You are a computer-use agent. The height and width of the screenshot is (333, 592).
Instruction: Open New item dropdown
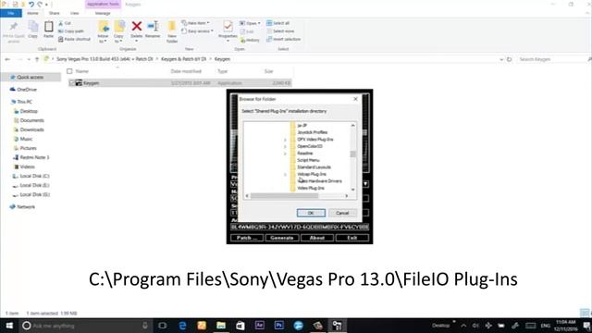pyautogui.click(x=195, y=23)
